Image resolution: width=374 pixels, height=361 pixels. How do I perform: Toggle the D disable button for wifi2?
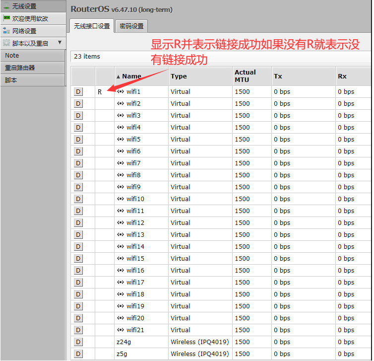(x=78, y=104)
